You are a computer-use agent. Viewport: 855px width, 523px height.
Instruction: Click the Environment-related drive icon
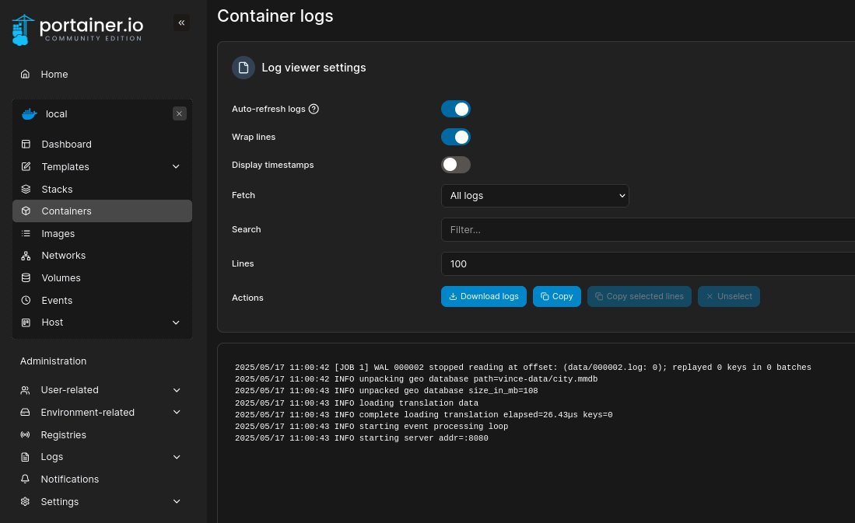point(25,413)
